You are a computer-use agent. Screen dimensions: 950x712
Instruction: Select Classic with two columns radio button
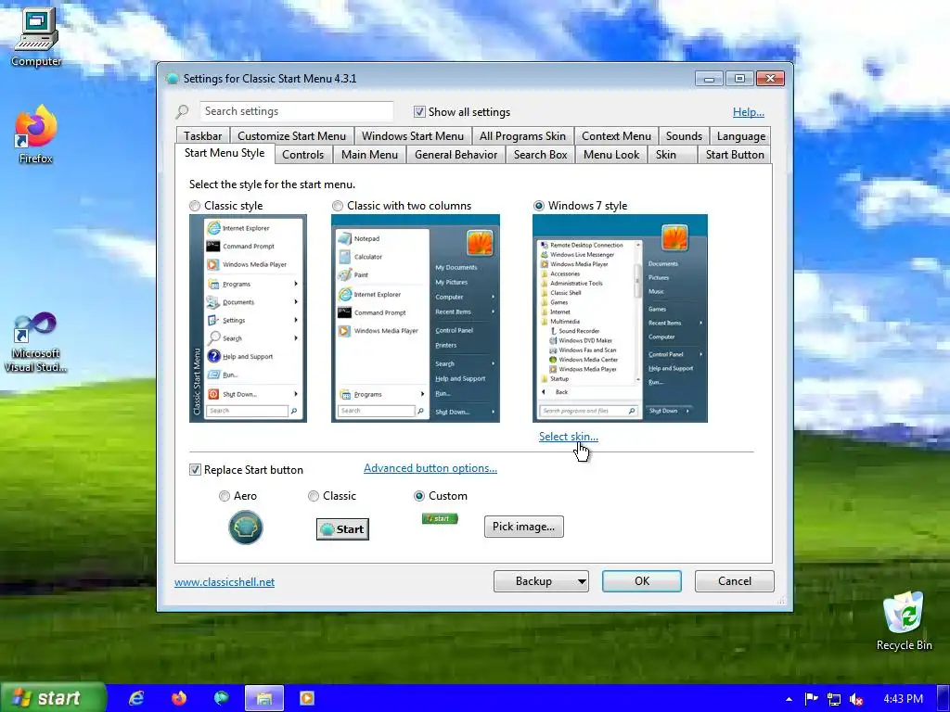tap(338, 206)
